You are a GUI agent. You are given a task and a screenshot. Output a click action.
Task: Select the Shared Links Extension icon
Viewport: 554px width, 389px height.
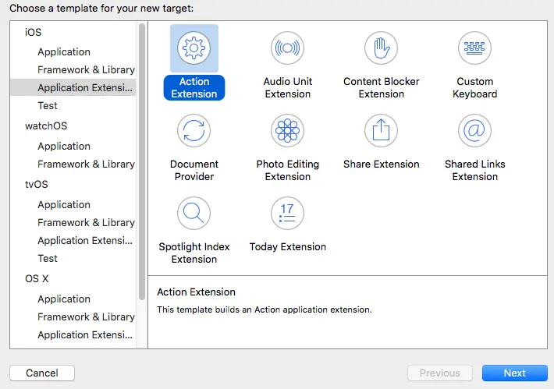click(474, 130)
